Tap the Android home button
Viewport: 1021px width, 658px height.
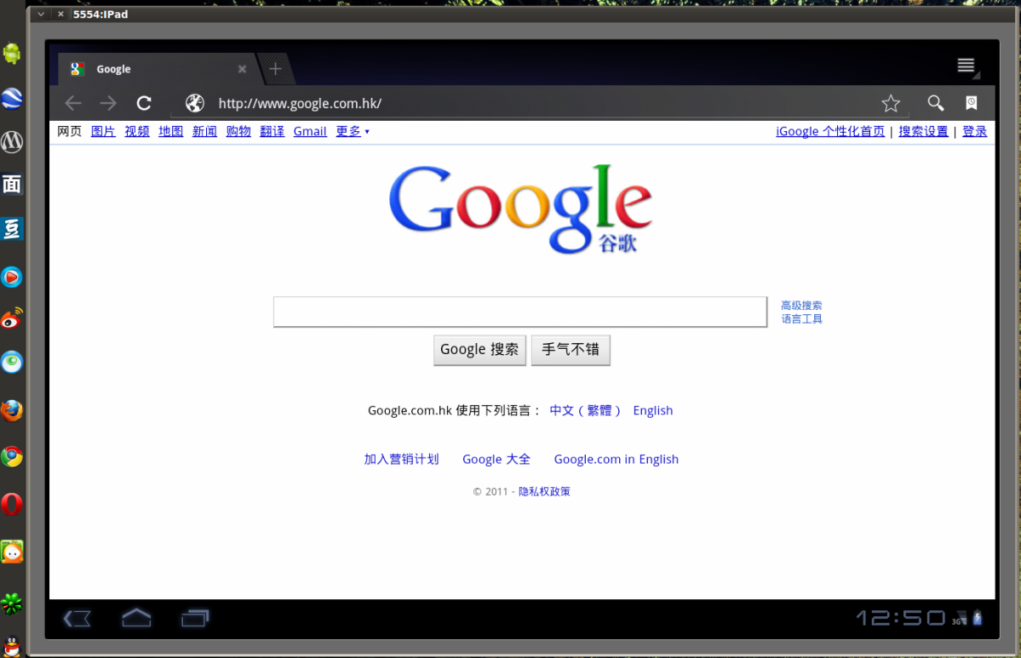(136, 618)
